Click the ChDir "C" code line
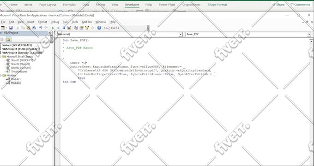Viewport: 314px width, 166px height. pos(78,63)
